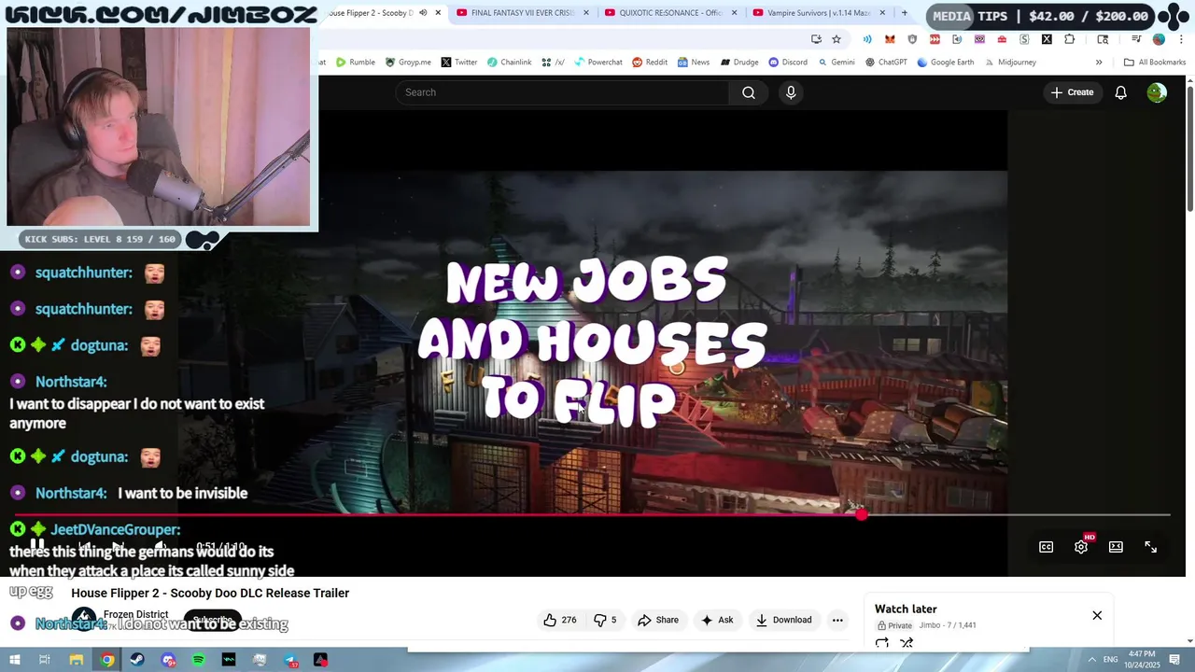This screenshot has height=672, width=1195.
Task: Close the Watch later panel
Action: (1097, 616)
